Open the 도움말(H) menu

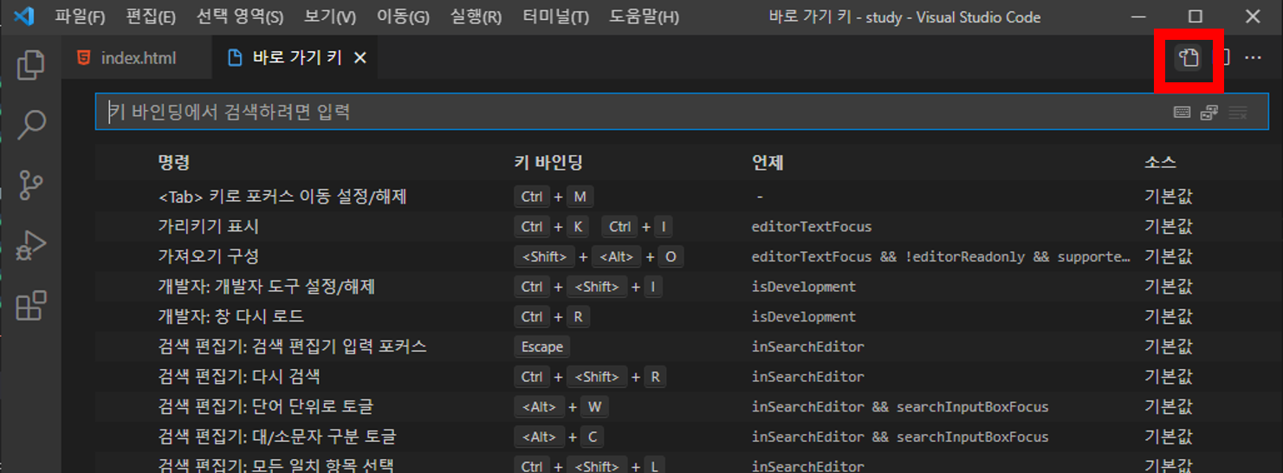pos(644,17)
